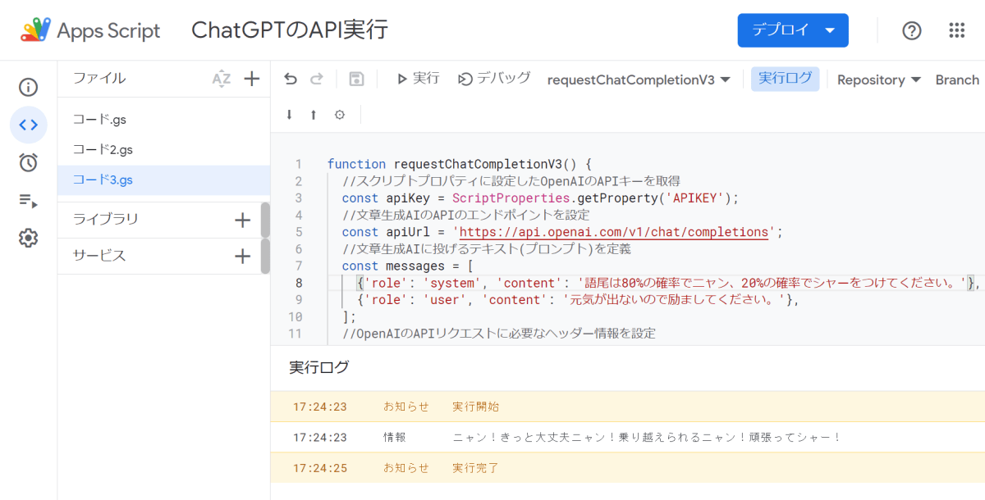This screenshot has height=500, width=985.
Task: Click the 実行ログ panel heading
Action: [x=319, y=367]
